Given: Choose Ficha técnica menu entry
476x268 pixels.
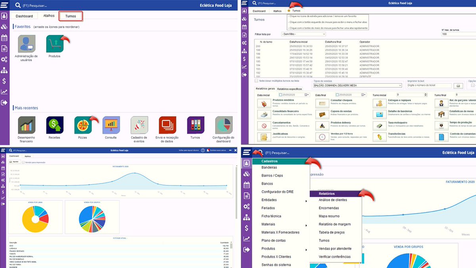Looking at the screenshot, I should (271, 216).
